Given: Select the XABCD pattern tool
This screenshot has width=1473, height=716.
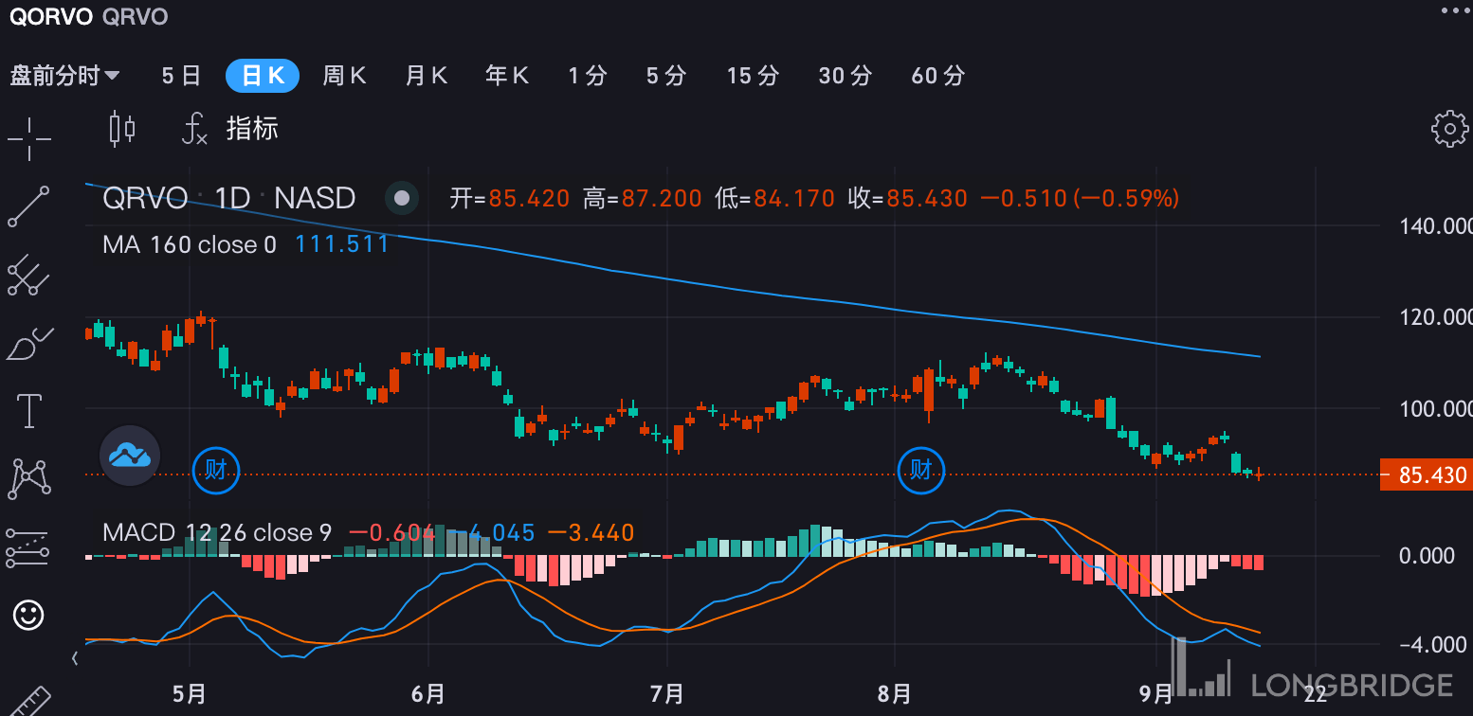Looking at the screenshot, I should (29, 478).
